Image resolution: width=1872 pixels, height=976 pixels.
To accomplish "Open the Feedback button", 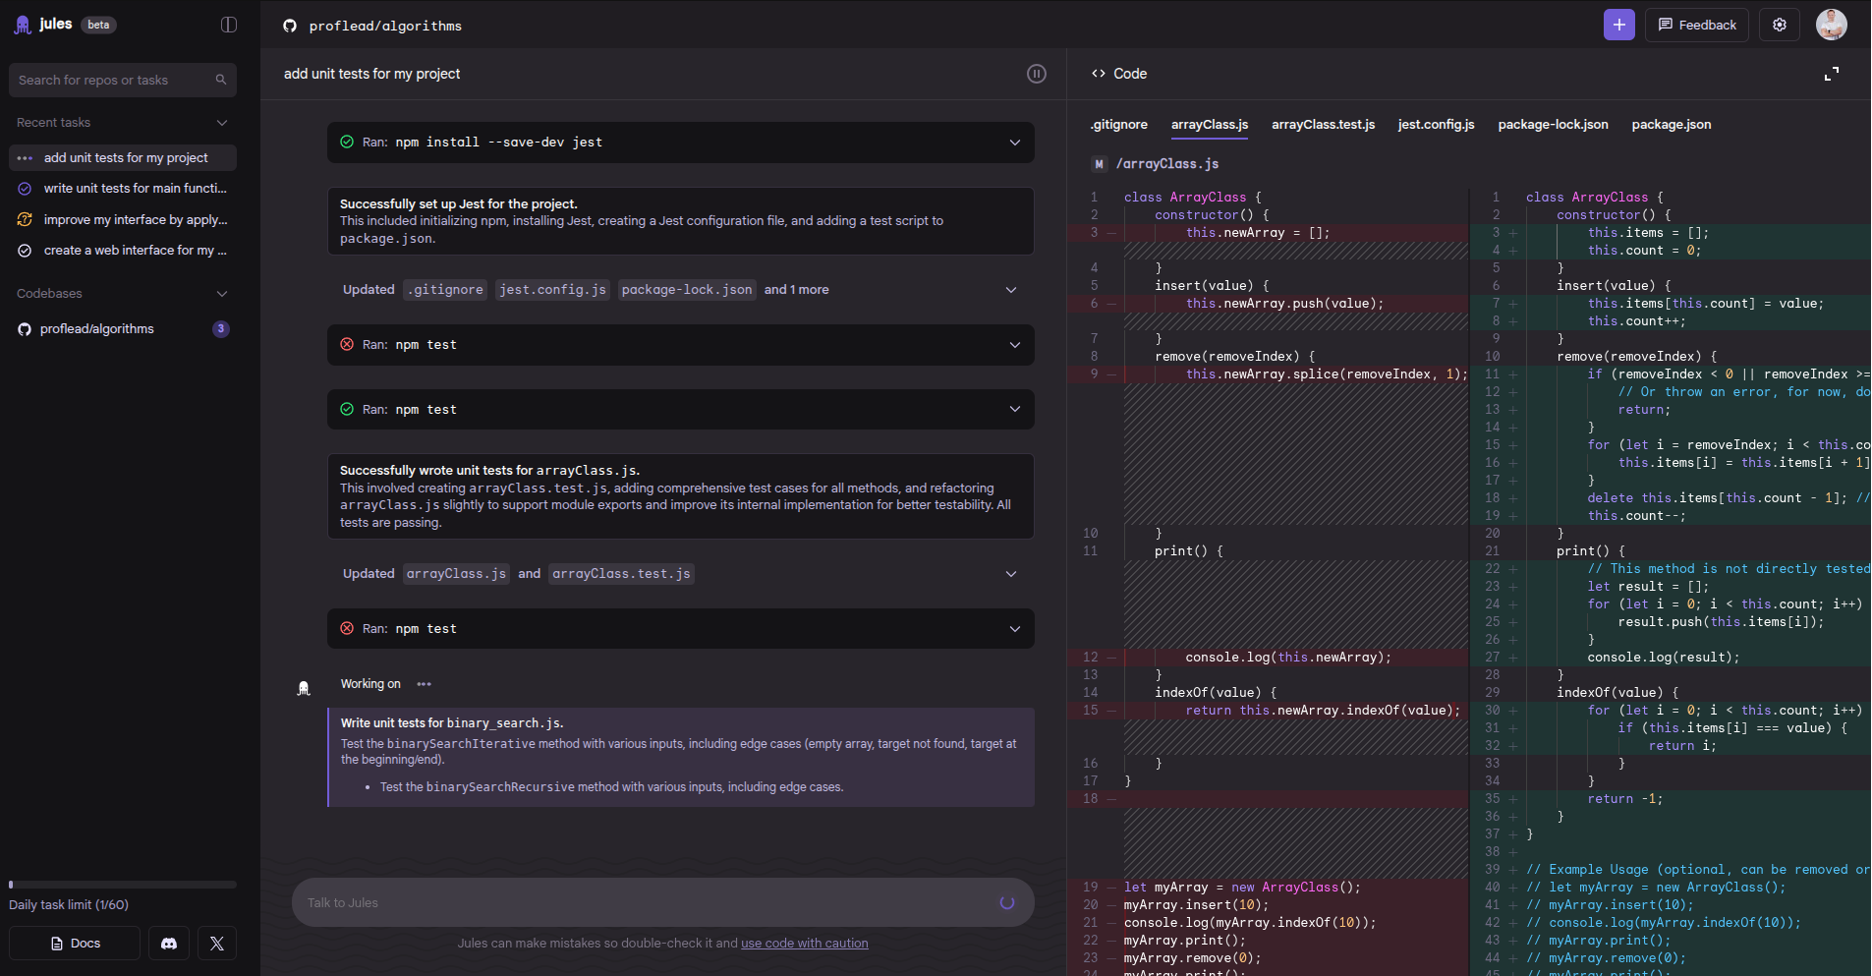I will click(1697, 25).
